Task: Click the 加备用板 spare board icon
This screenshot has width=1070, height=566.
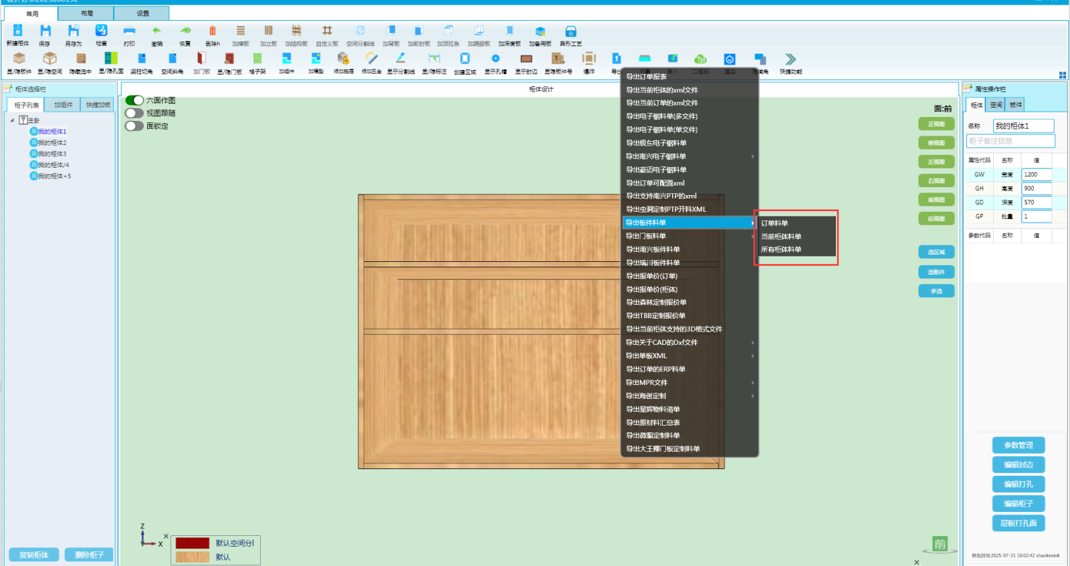Action: 540,31
